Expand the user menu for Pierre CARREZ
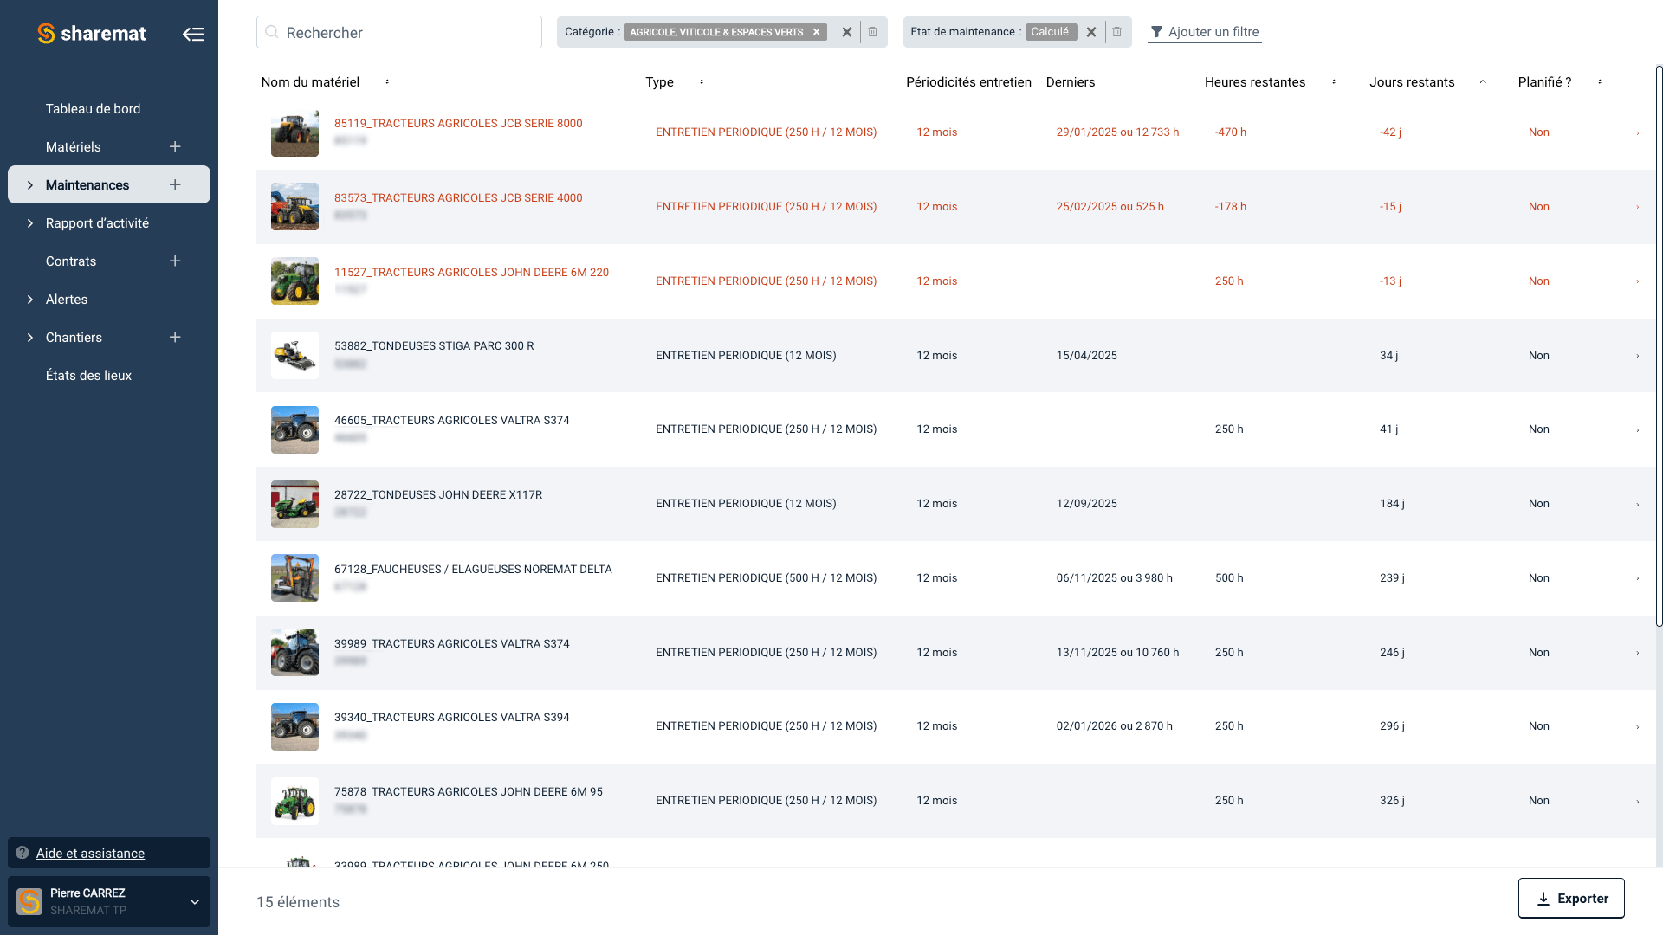The height and width of the screenshot is (935, 1663). (194, 901)
